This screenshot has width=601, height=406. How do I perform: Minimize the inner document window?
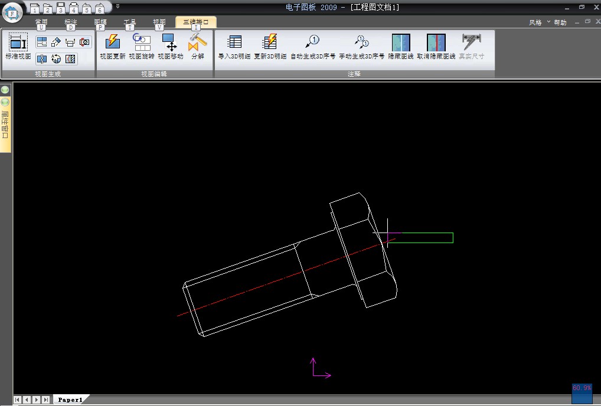577,22
